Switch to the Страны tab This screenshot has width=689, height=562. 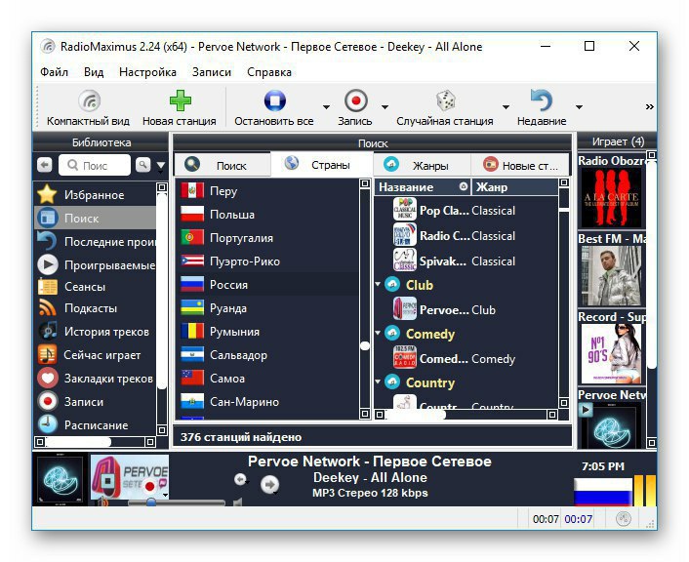[322, 165]
